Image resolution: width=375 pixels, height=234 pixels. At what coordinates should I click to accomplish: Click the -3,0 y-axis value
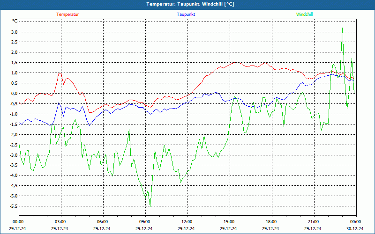[x=14, y=155]
